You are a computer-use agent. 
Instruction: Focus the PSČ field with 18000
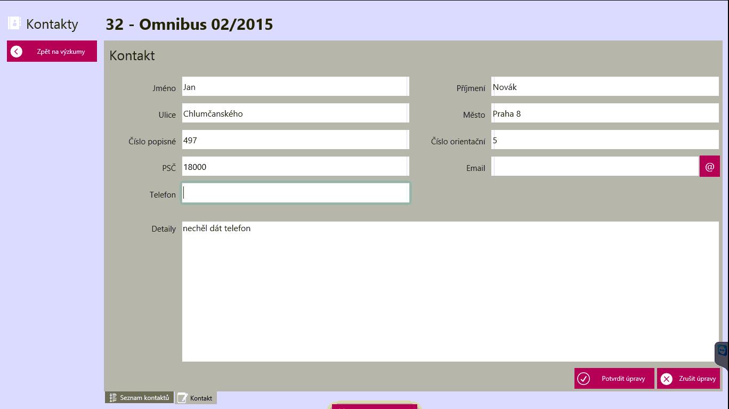click(x=295, y=167)
